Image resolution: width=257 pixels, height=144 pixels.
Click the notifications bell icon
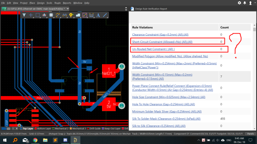pyautogui.click(x=245, y=3)
